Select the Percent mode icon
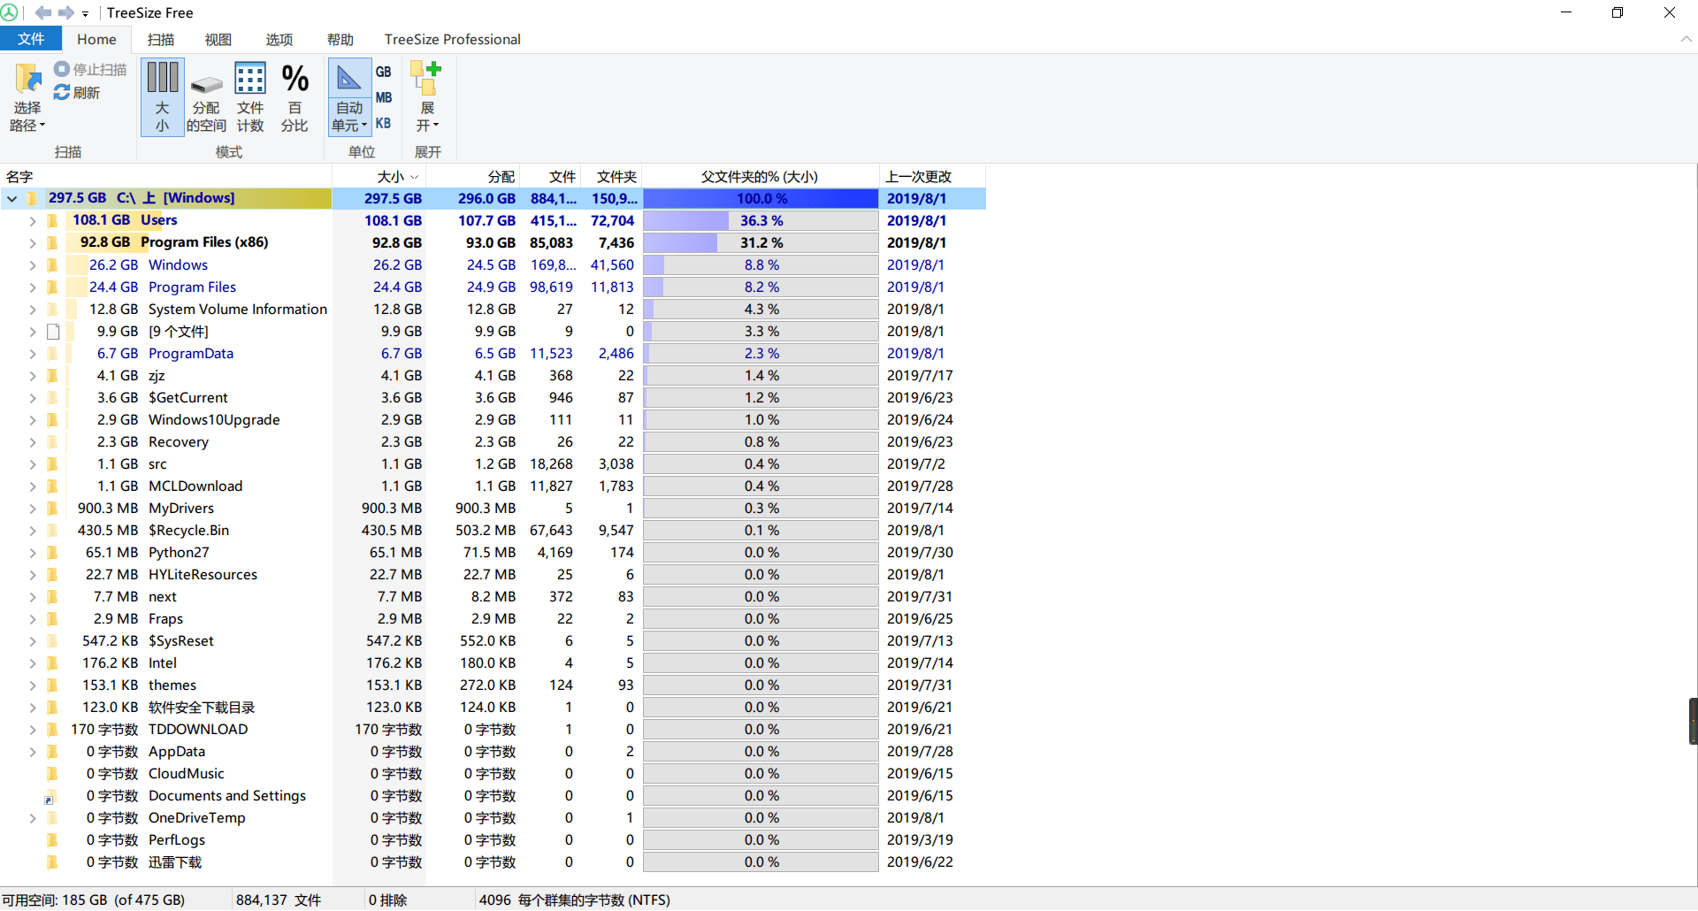1698x911 pixels. point(294,79)
